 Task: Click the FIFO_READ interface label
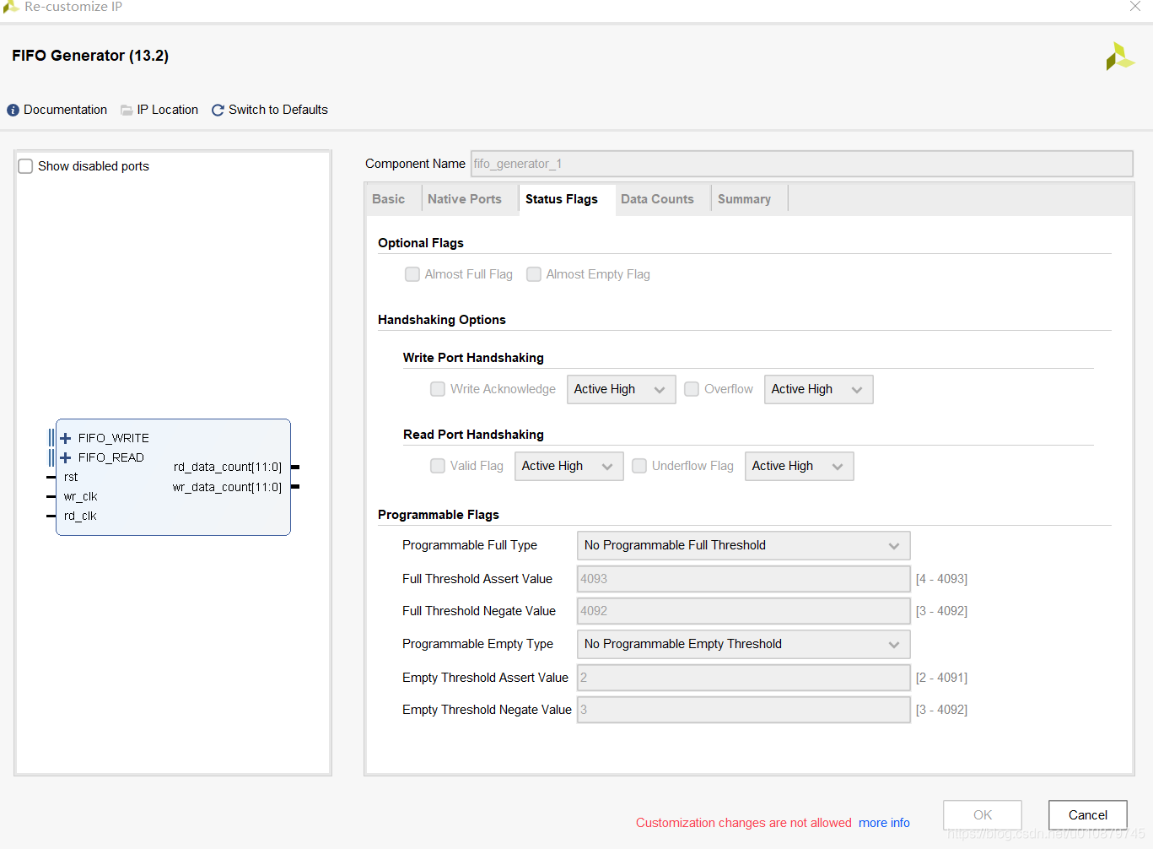tap(111, 457)
